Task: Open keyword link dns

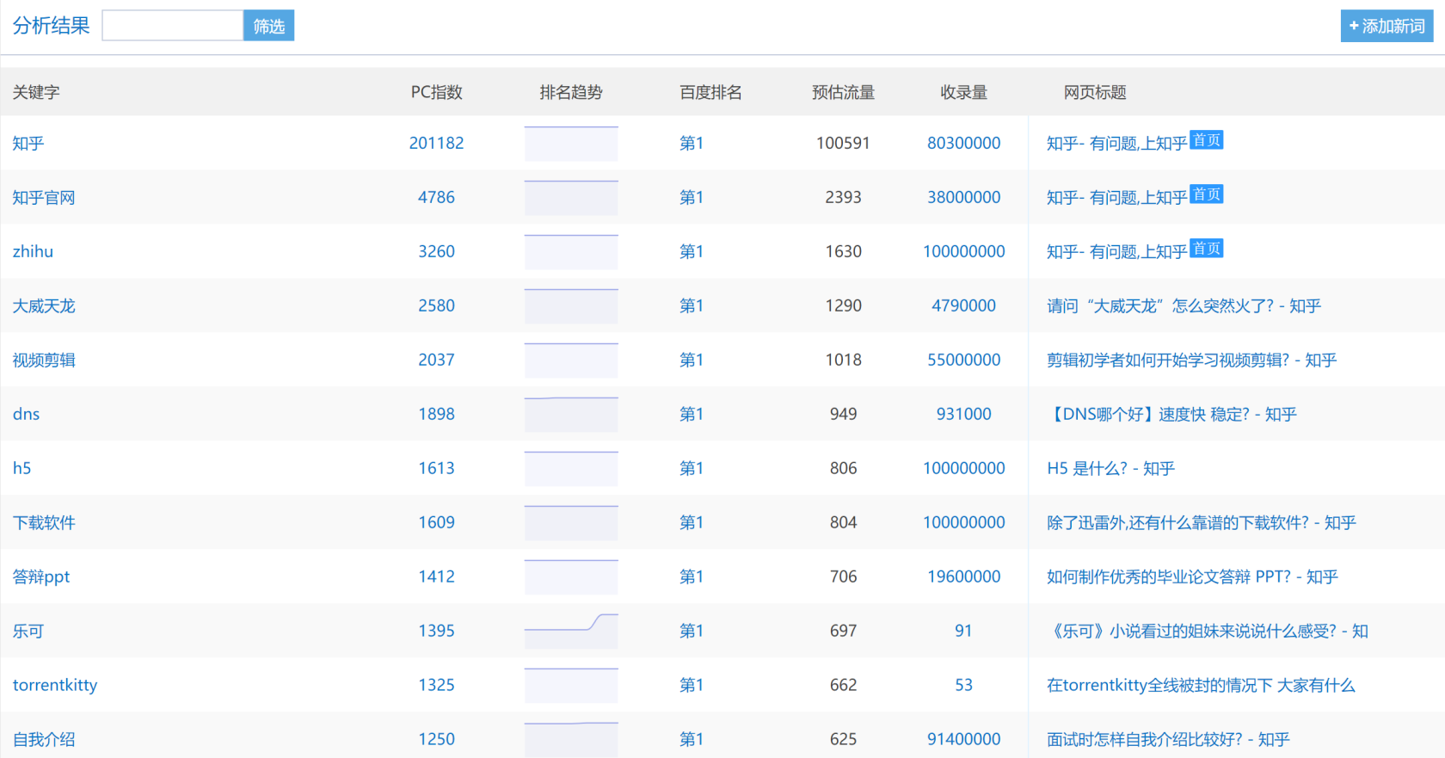Action: [x=26, y=414]
